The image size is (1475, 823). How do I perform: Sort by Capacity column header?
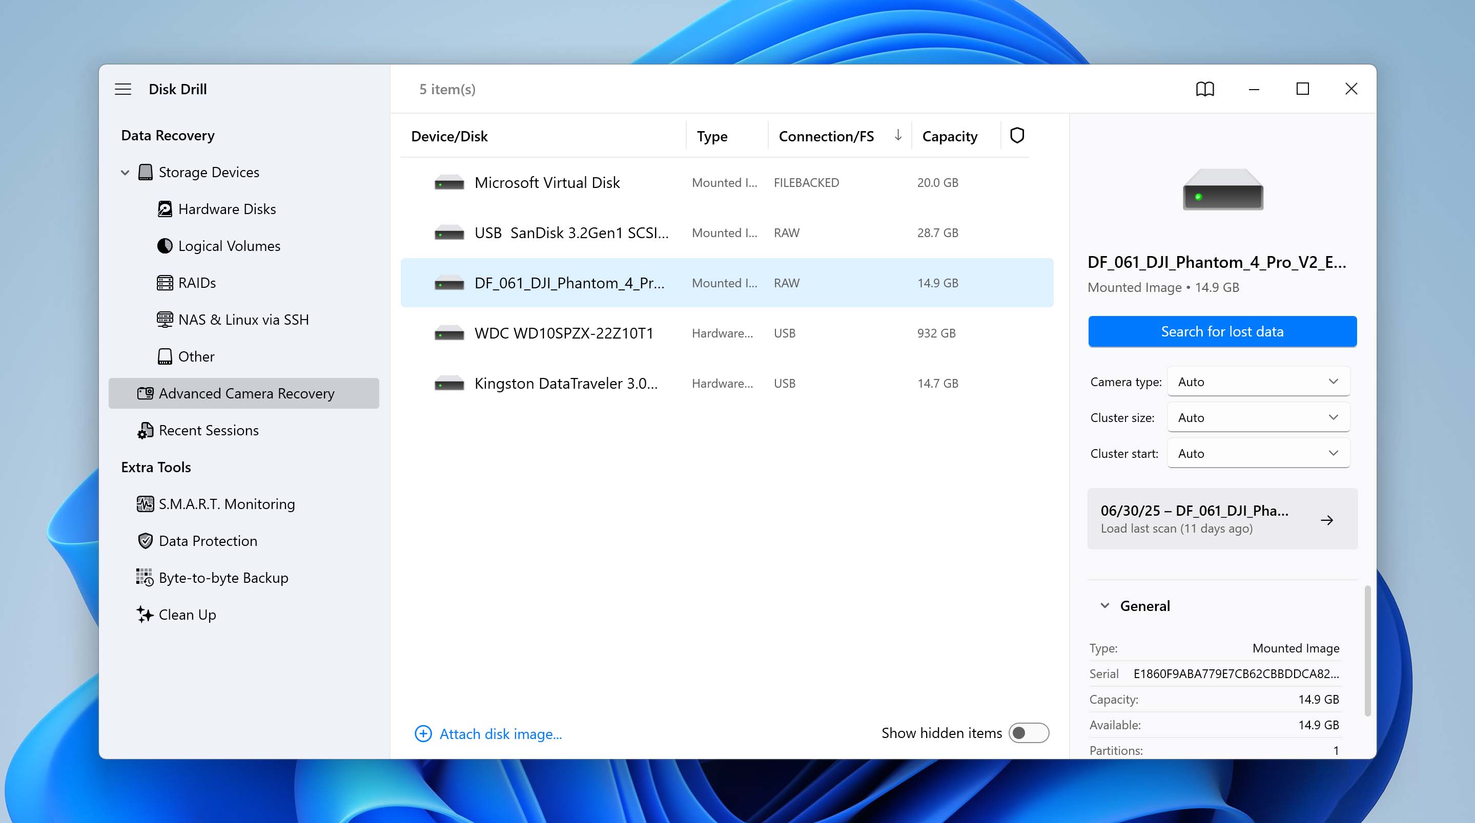click(949, 136)
